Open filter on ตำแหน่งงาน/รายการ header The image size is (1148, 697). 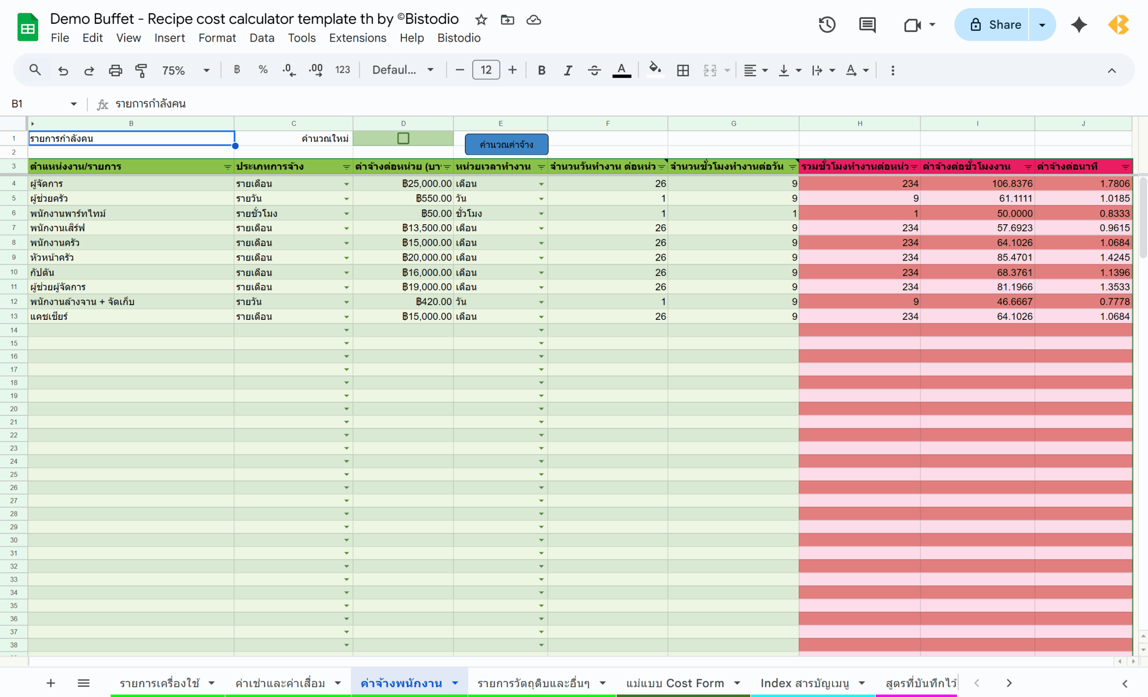pos(227,167)
